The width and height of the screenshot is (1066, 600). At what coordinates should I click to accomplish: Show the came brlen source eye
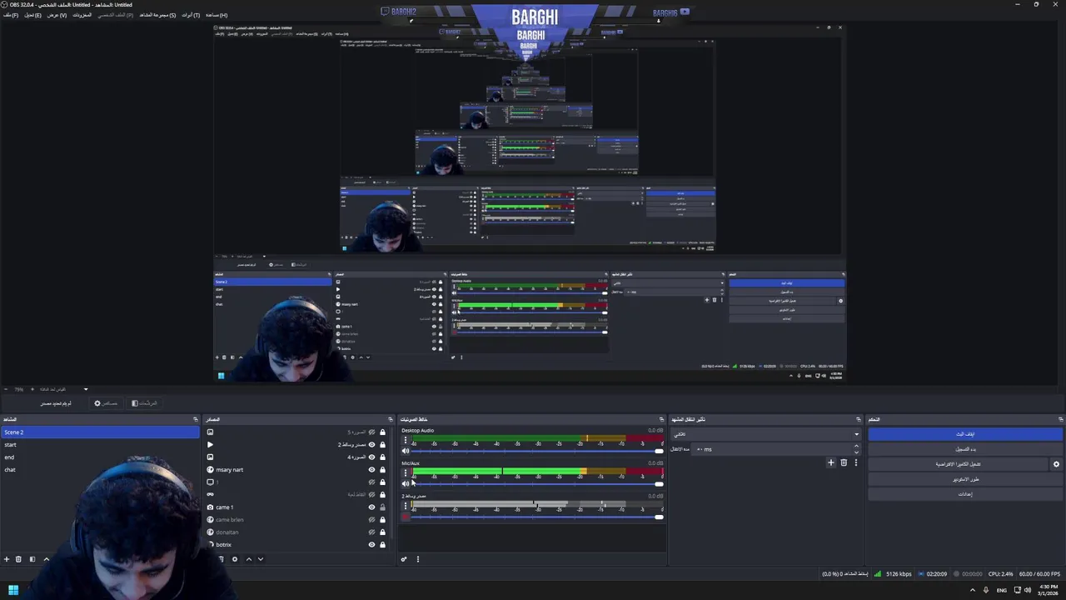pos(371,519)
